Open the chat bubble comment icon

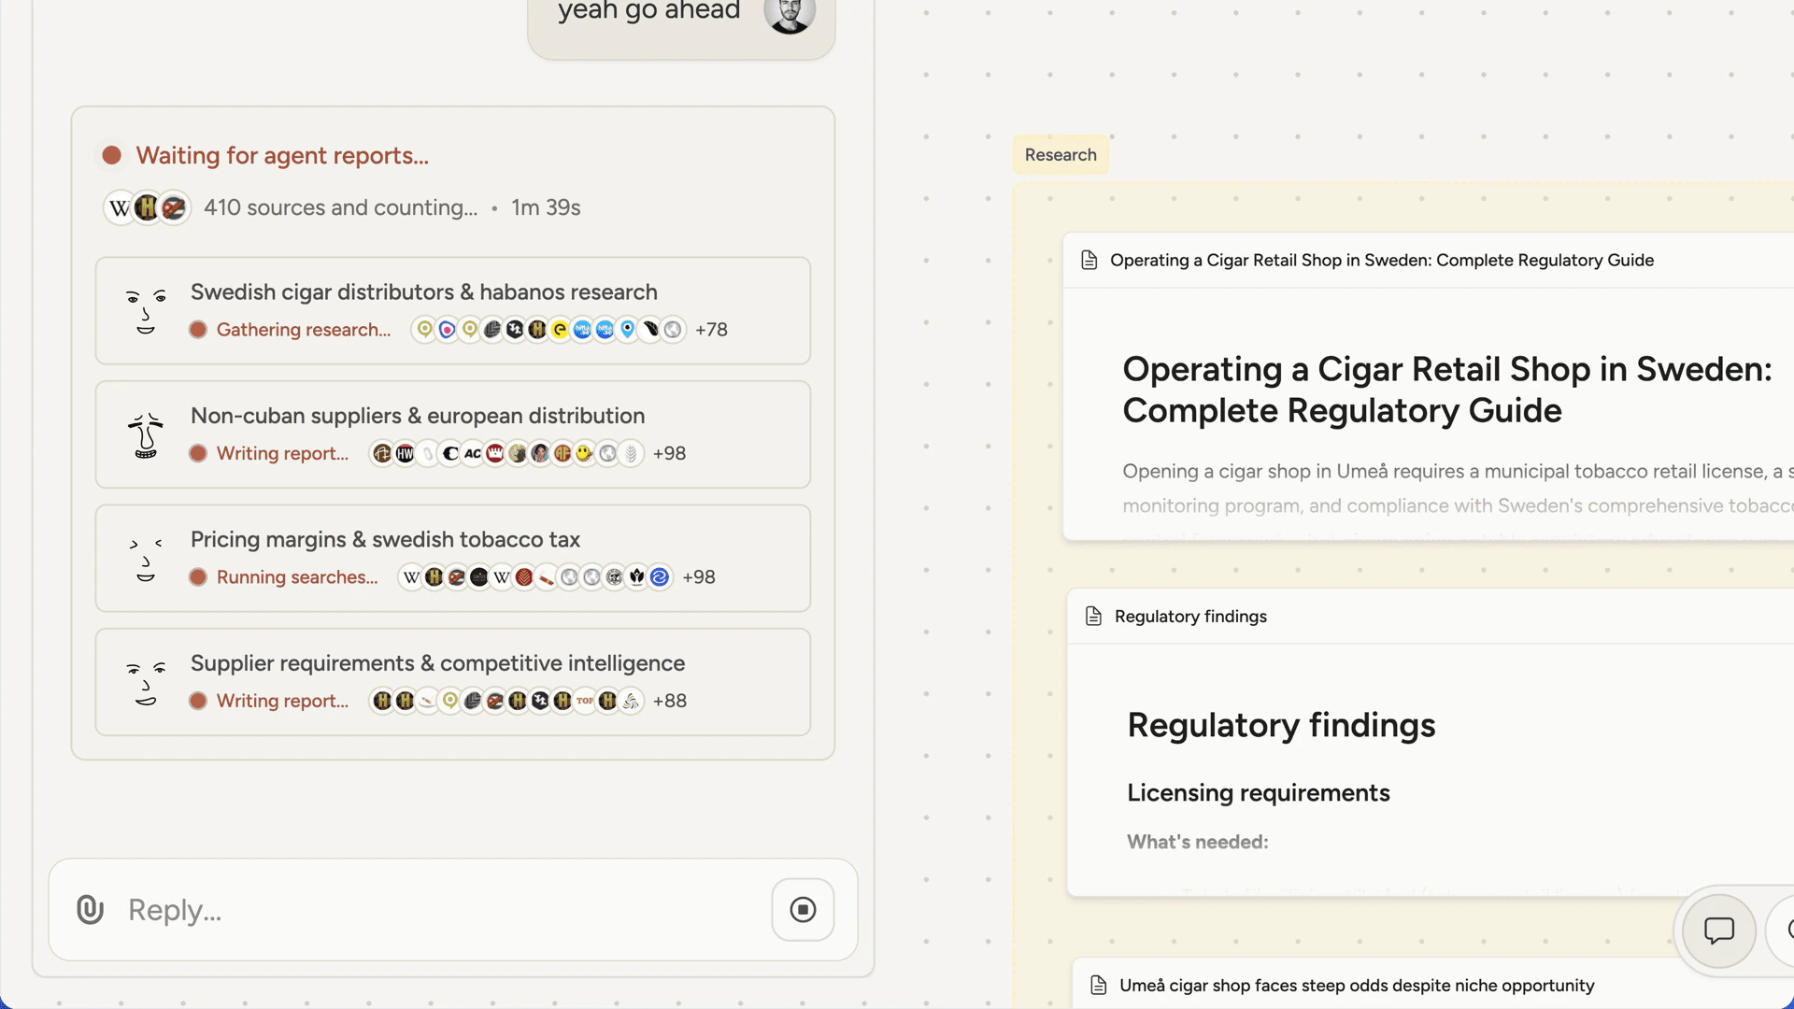coord(1718,930)
